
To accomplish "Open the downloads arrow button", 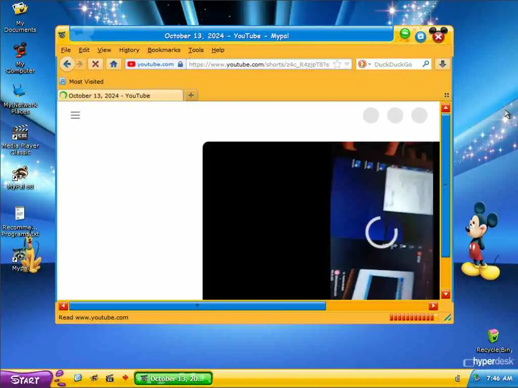I will tap(443, 64).
